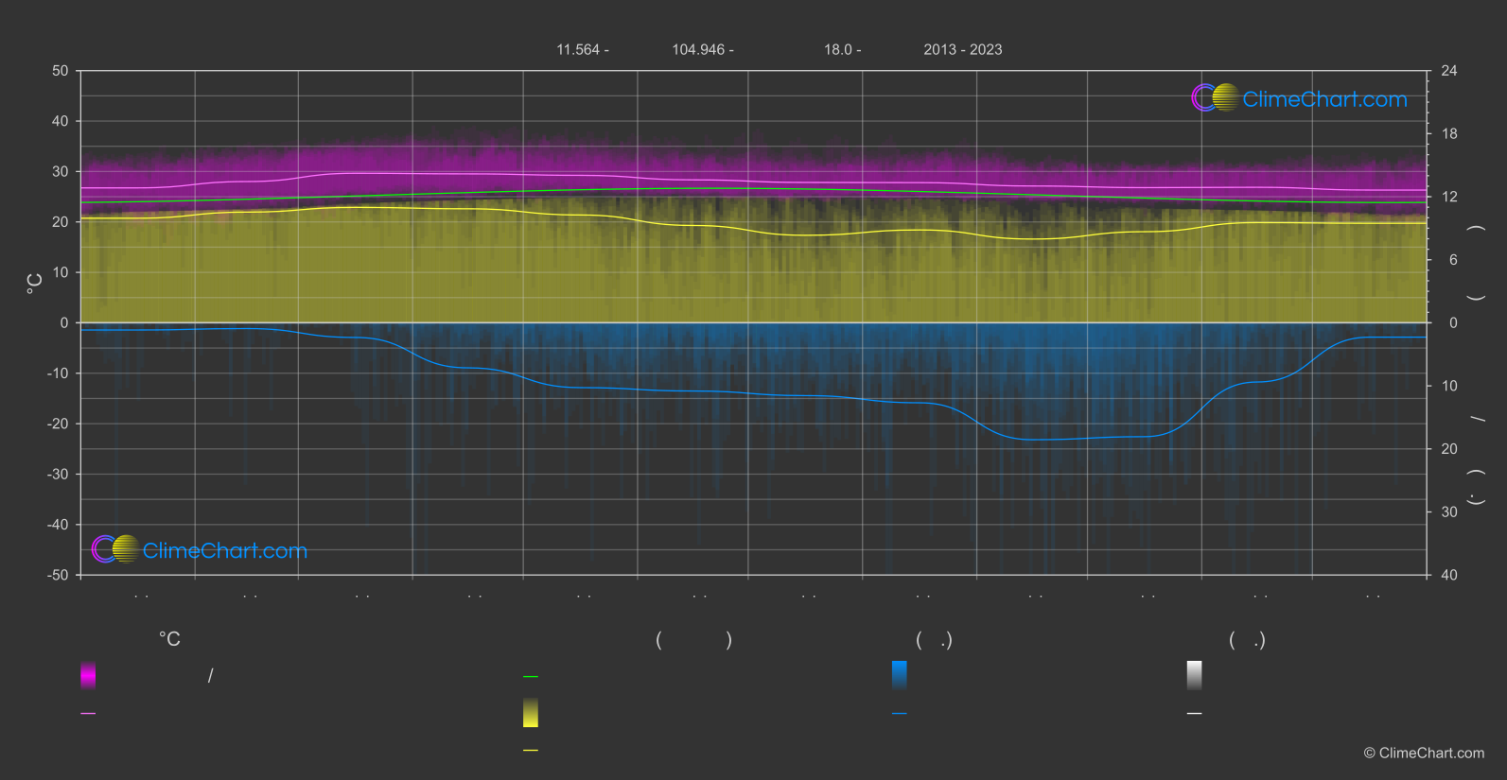1507x780 pixels.
Task: Open the ClimeChart.com logo above the chart
Action: (x=1299, y=98)
